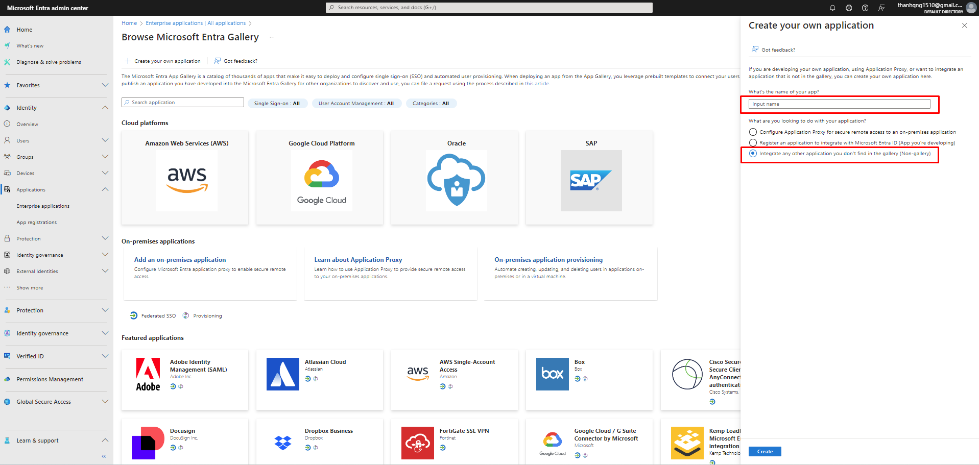Collapse the Identity section chevron
979x465 pixels.
pyautogui.click(x=105, y=108)
